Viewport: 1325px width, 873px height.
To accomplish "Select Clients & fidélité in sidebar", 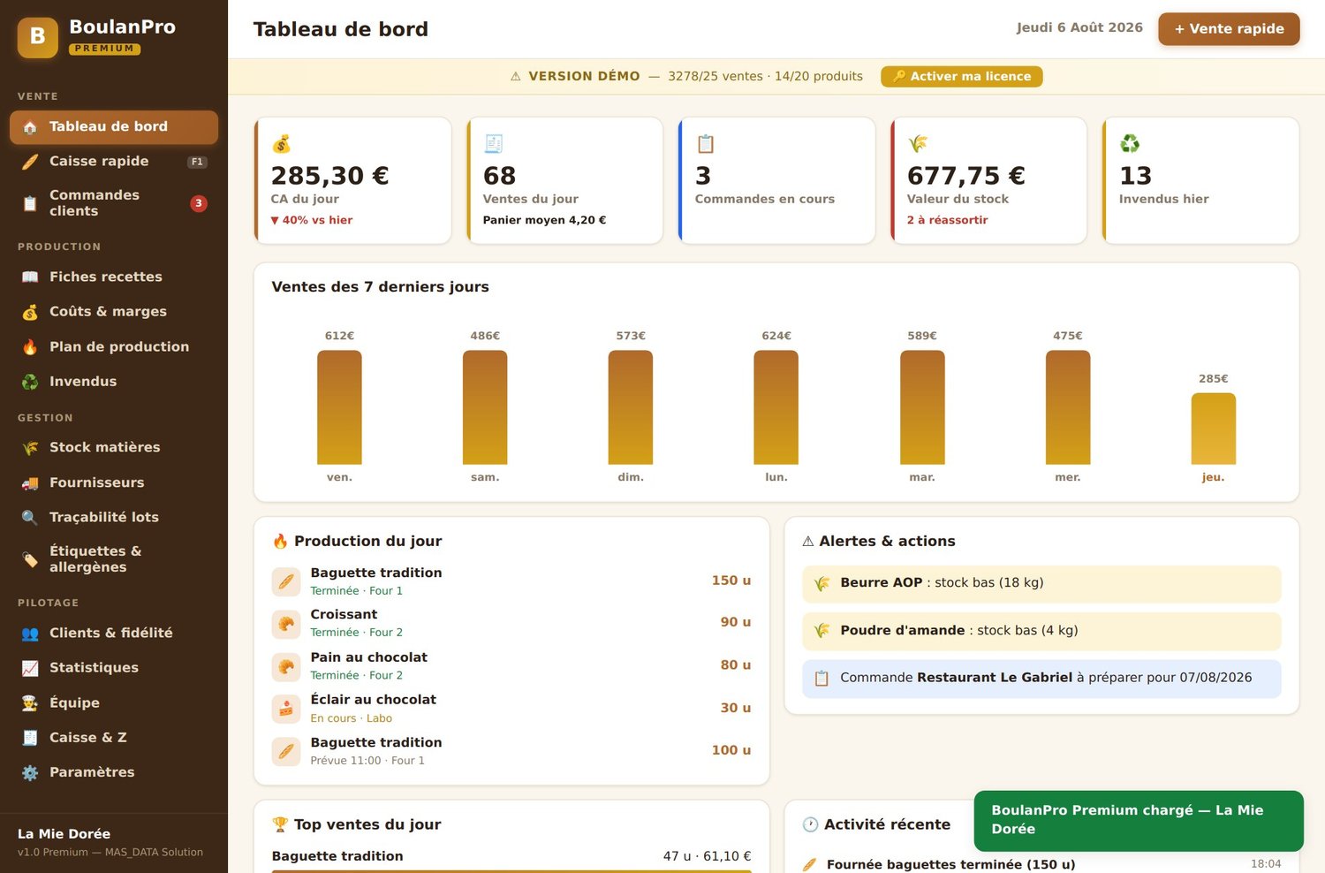I will [x=114, y=633].
